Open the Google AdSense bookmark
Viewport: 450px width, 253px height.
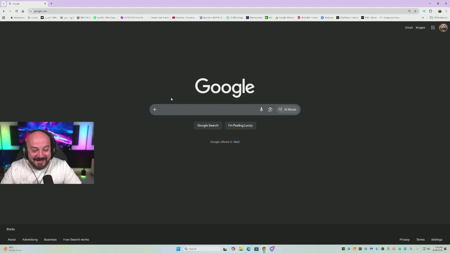pyautogui.click(x=285, y=18)
